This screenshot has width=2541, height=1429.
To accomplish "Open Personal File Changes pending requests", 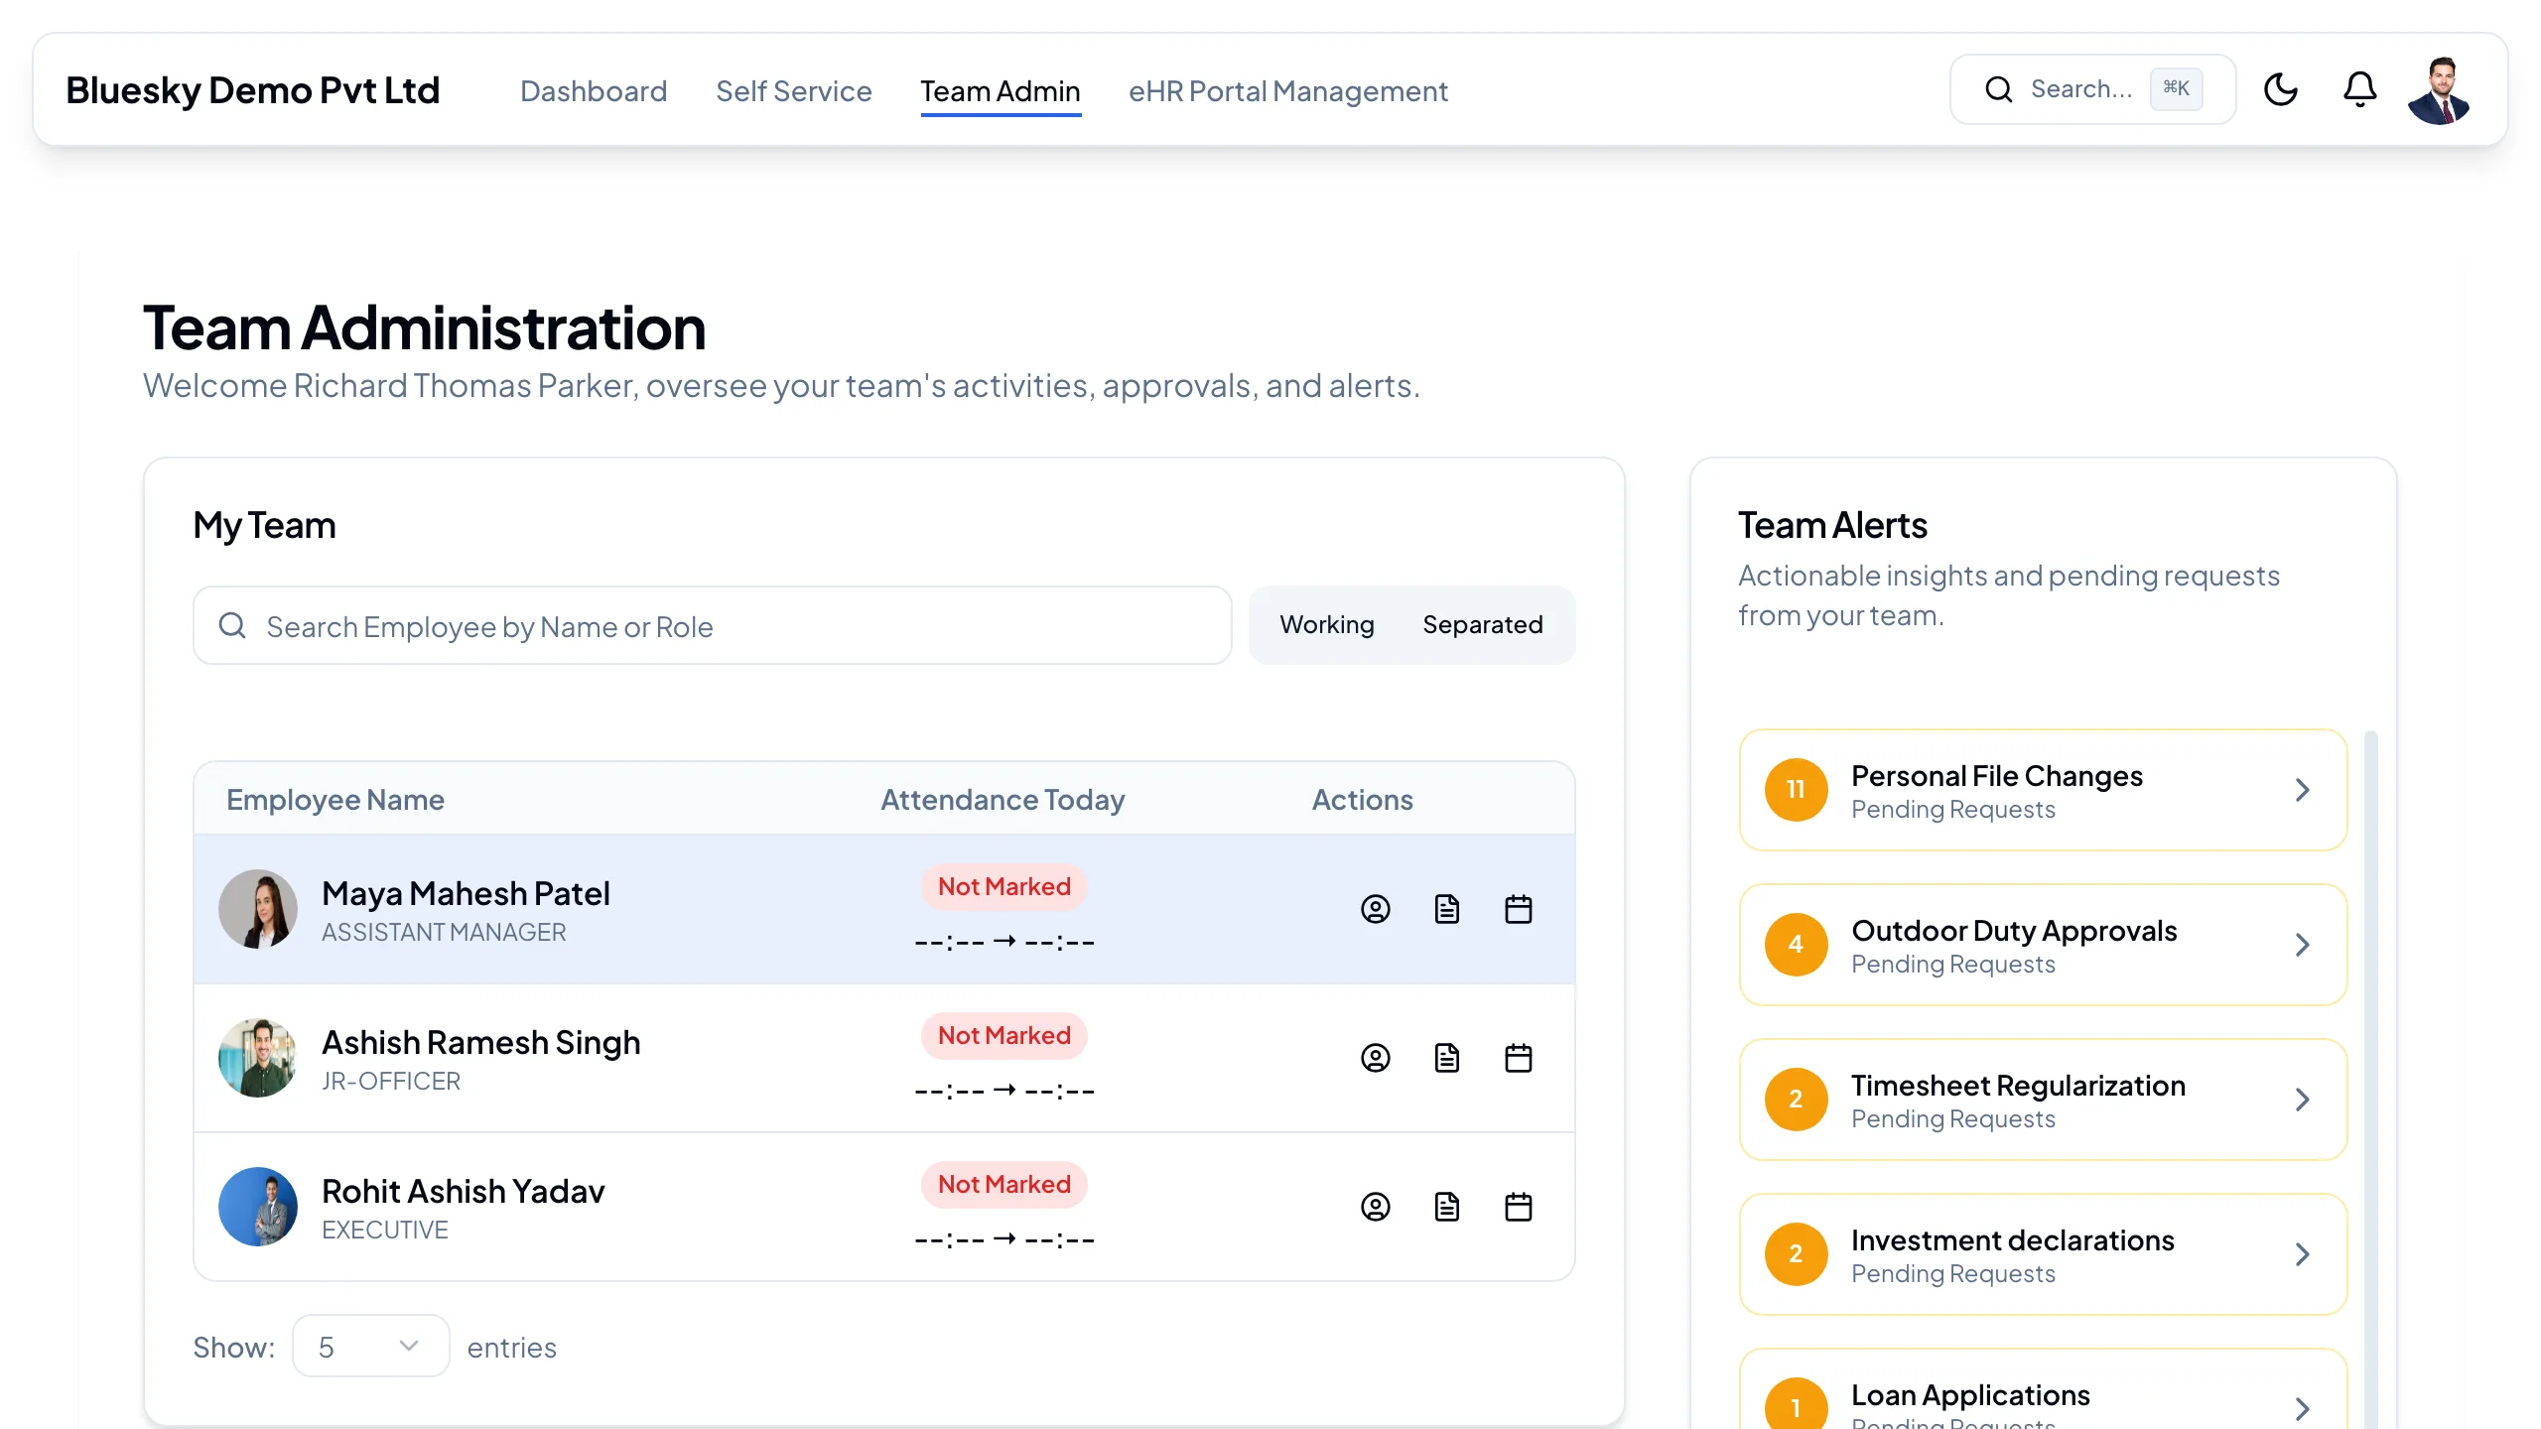I will (x=2043, y=790).
